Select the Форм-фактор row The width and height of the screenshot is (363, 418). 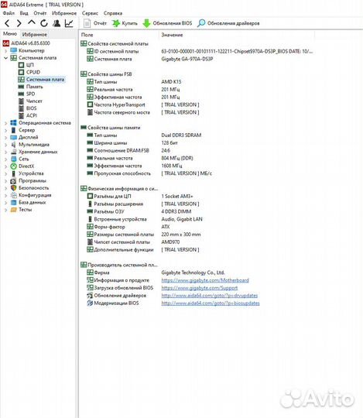click(x=197, y=227)
